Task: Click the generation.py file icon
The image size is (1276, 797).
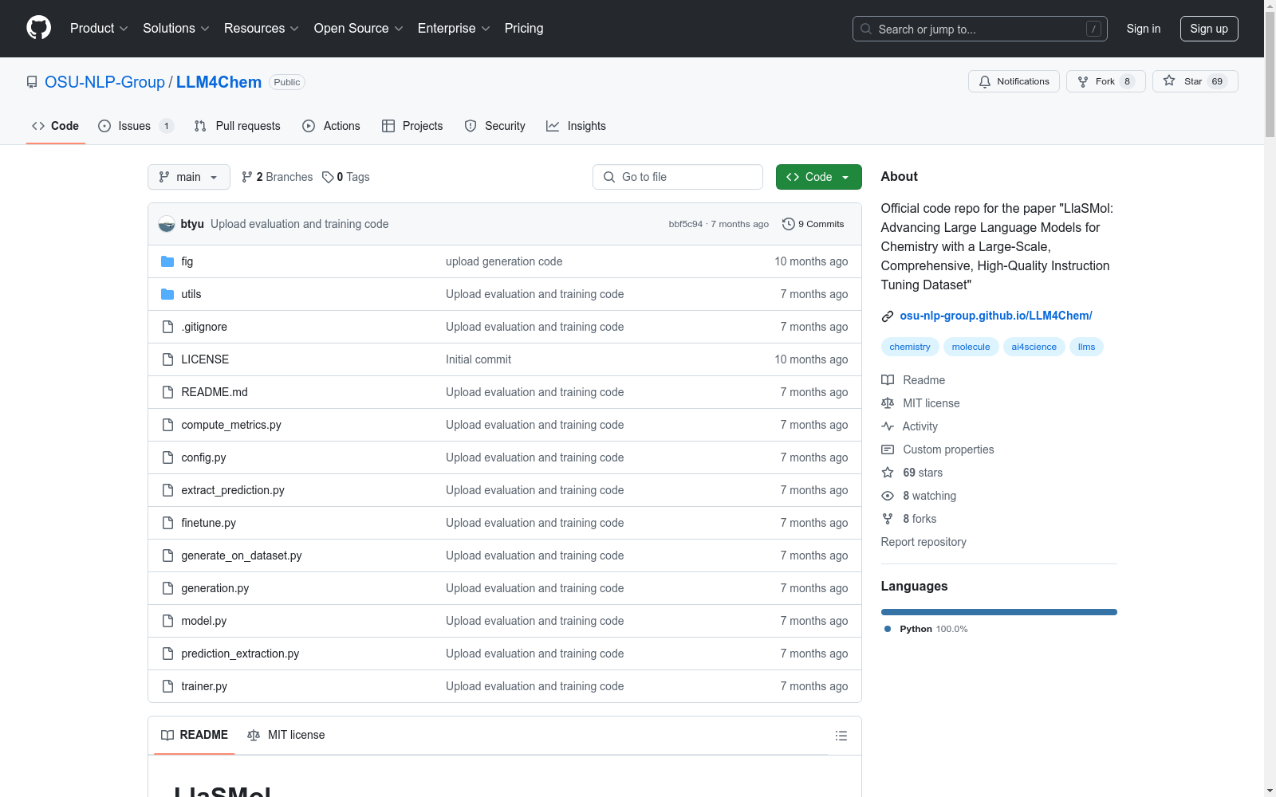Action: pos(167,588)
